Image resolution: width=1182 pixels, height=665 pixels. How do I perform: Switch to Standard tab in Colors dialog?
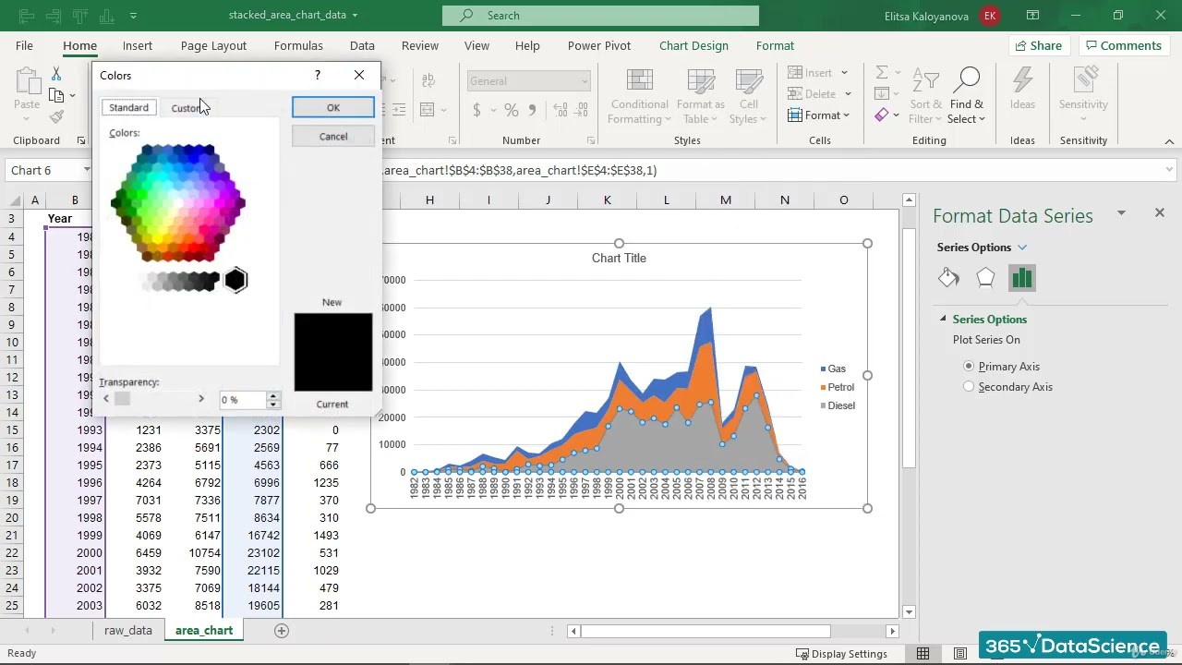tap(128, 108)
